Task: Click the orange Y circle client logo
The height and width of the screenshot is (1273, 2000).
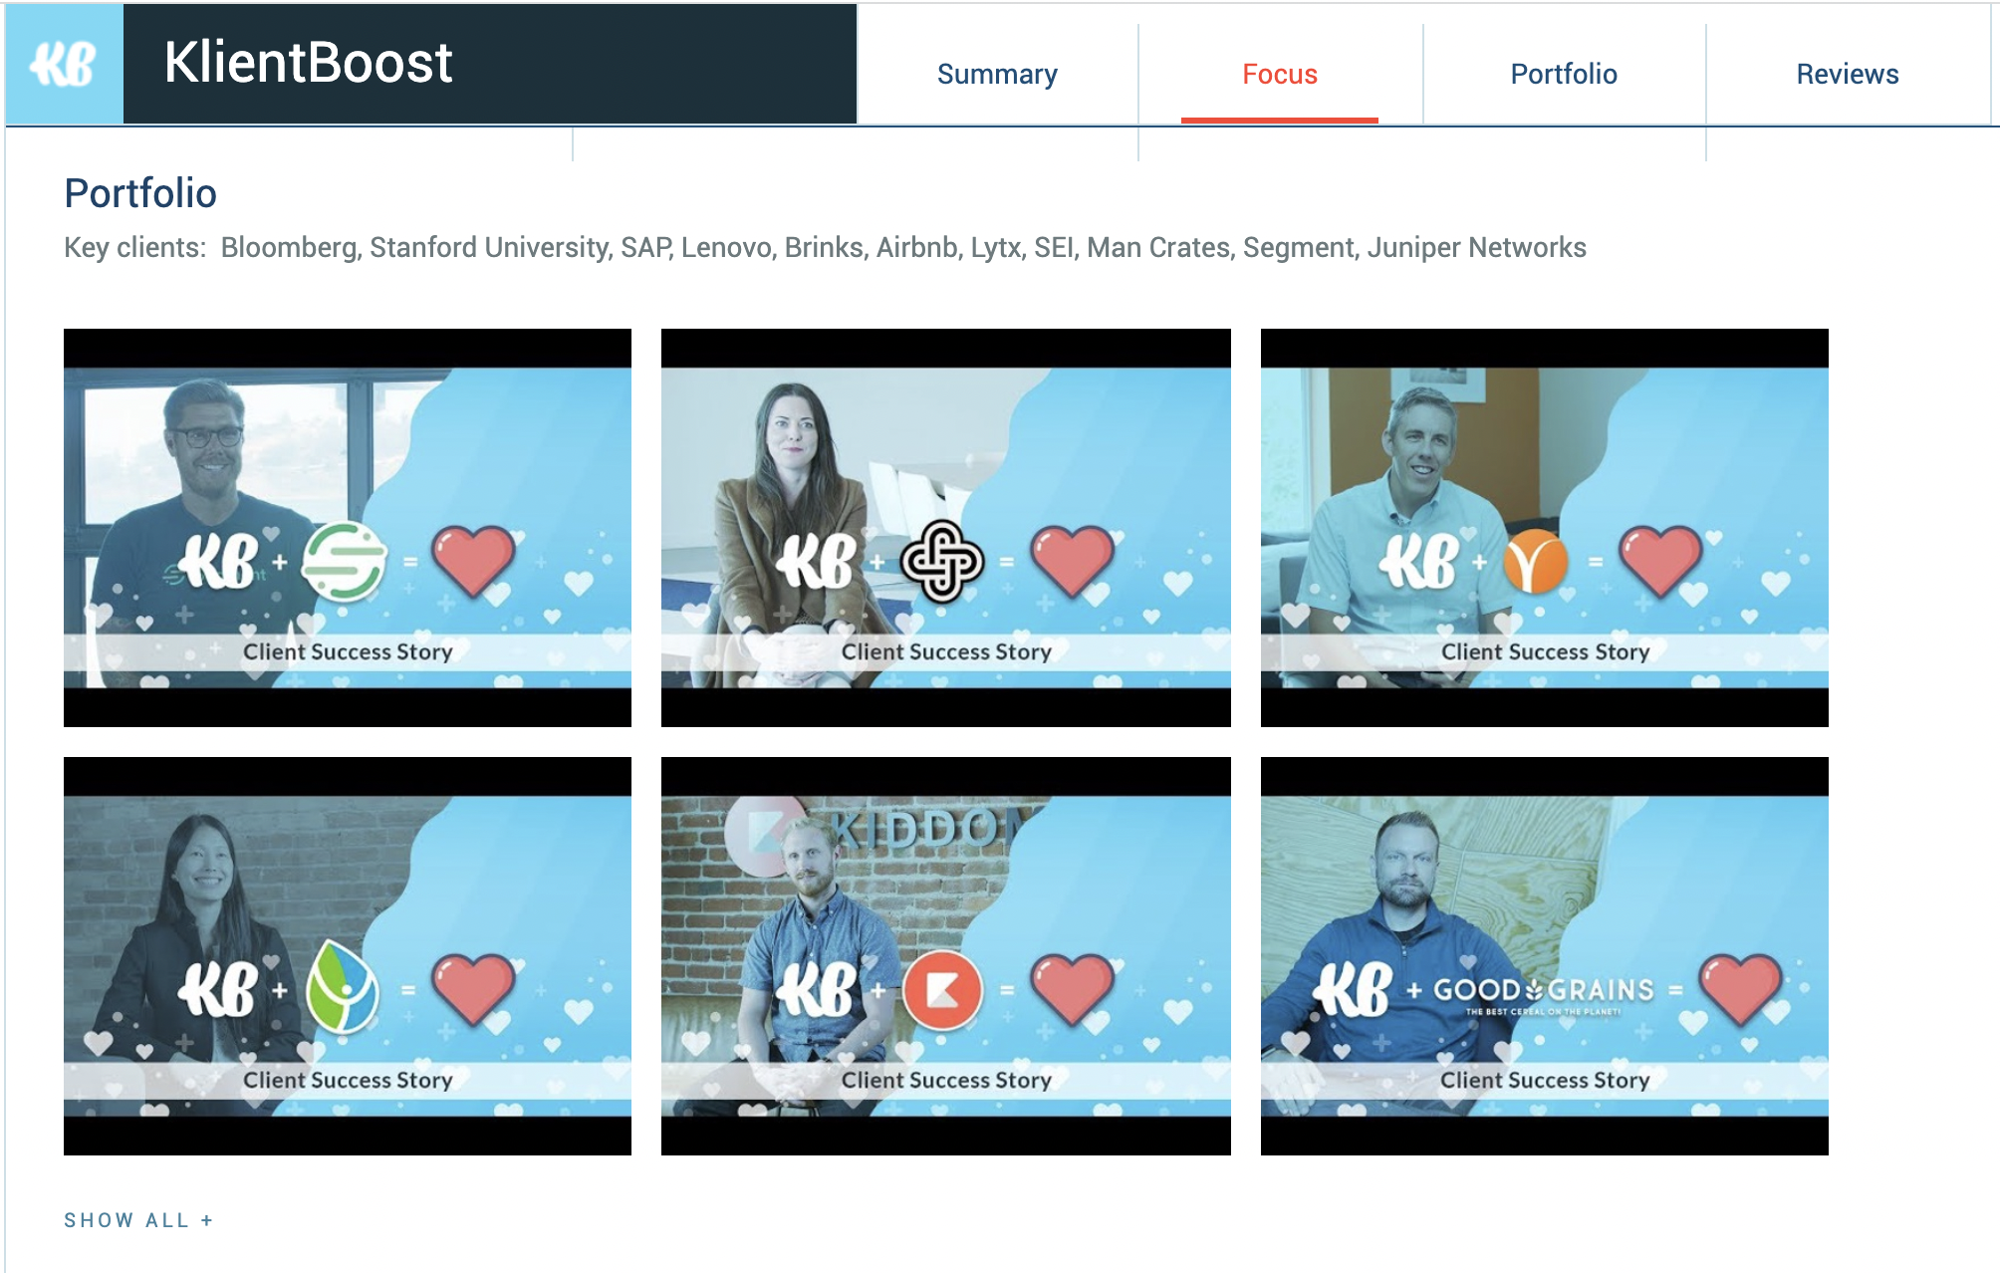Action: (x=1536, y=561)
